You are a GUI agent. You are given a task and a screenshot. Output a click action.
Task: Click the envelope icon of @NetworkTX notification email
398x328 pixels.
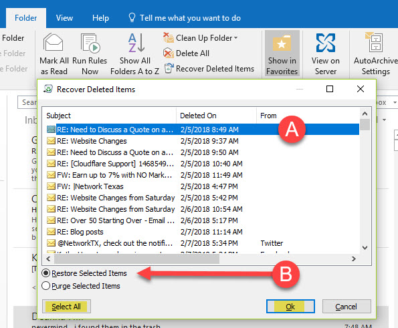pyautogui.click(x=51, y=243)
